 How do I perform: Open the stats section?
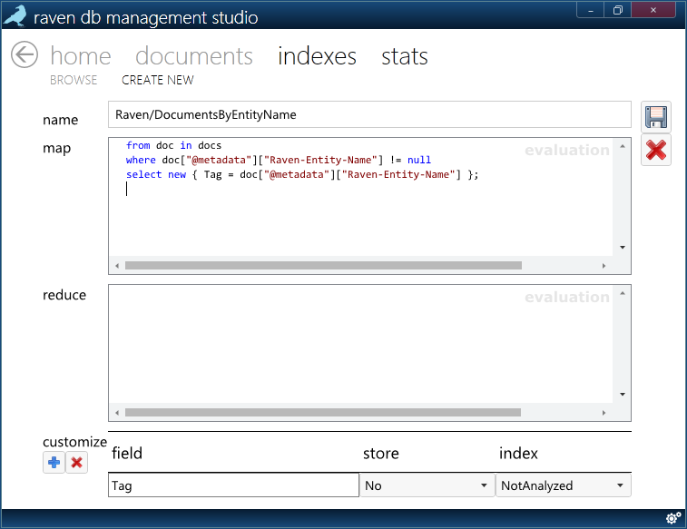coord(405,56)
